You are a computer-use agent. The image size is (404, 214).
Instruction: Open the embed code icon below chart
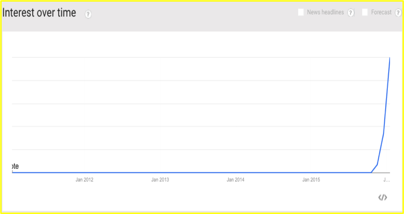[x=383, y=197]
